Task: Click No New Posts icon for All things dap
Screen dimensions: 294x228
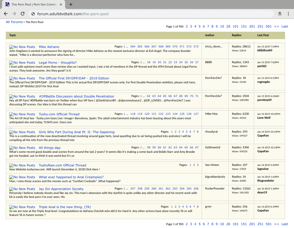Action: pos(22,148)
